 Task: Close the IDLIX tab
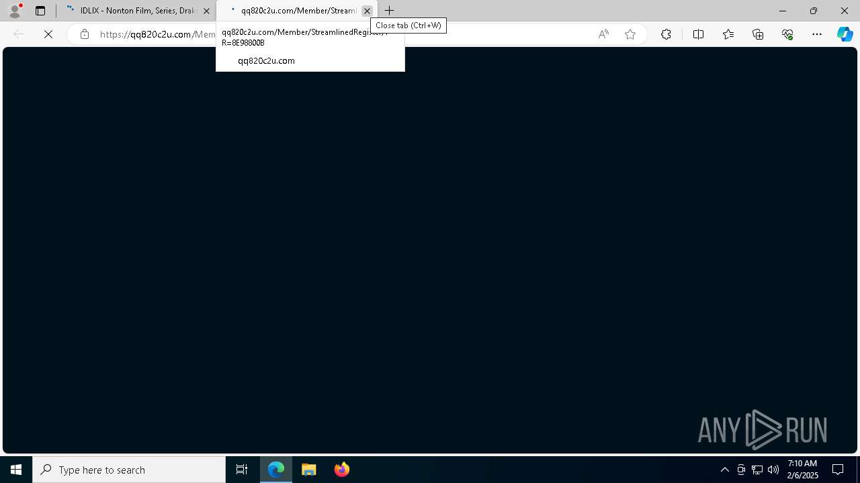[206, 11]
